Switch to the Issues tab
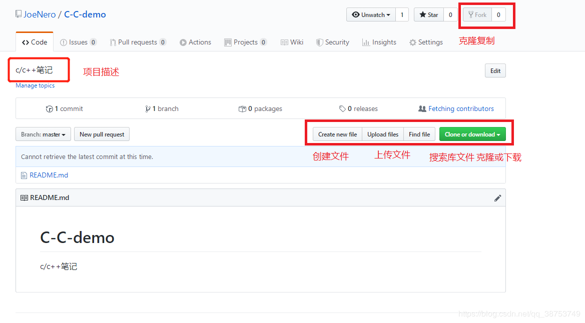This screenshot has height=323, width=585. (79, 42)
